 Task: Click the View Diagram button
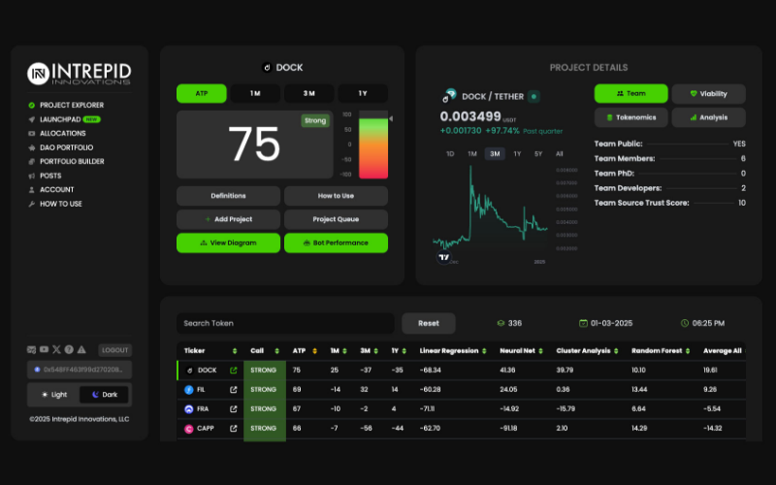228,243
